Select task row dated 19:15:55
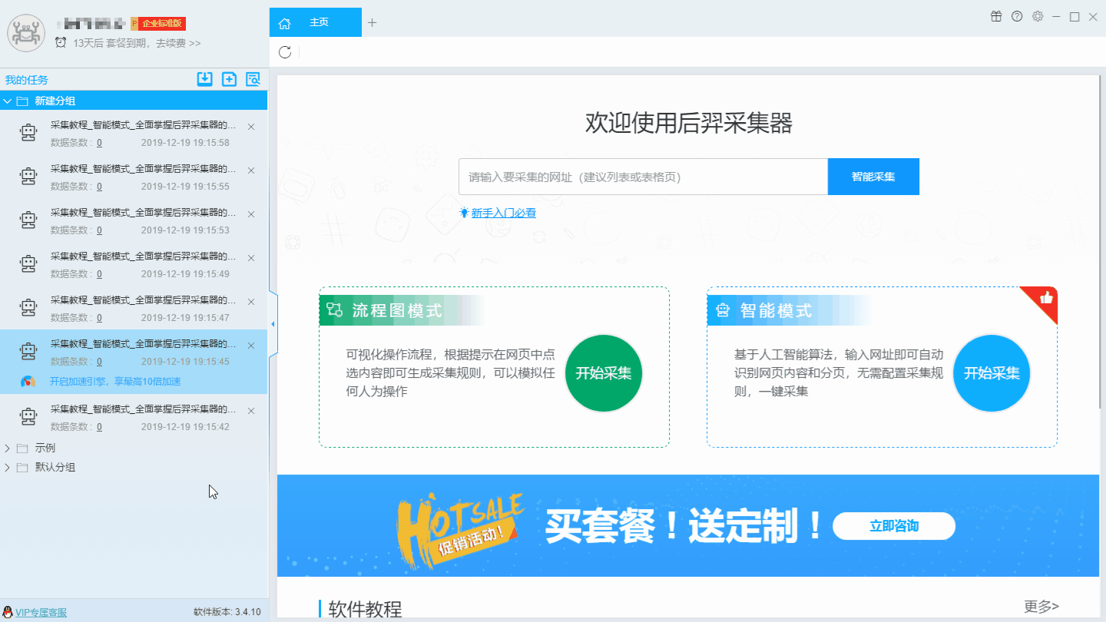Screen dimensions: 1106x622 click(x=134, y=177)
